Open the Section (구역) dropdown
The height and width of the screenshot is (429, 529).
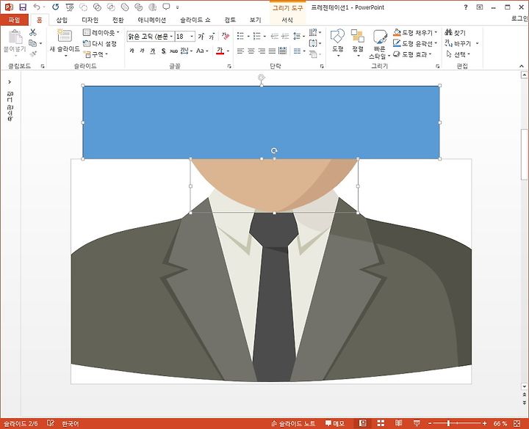tap(96, 54)
